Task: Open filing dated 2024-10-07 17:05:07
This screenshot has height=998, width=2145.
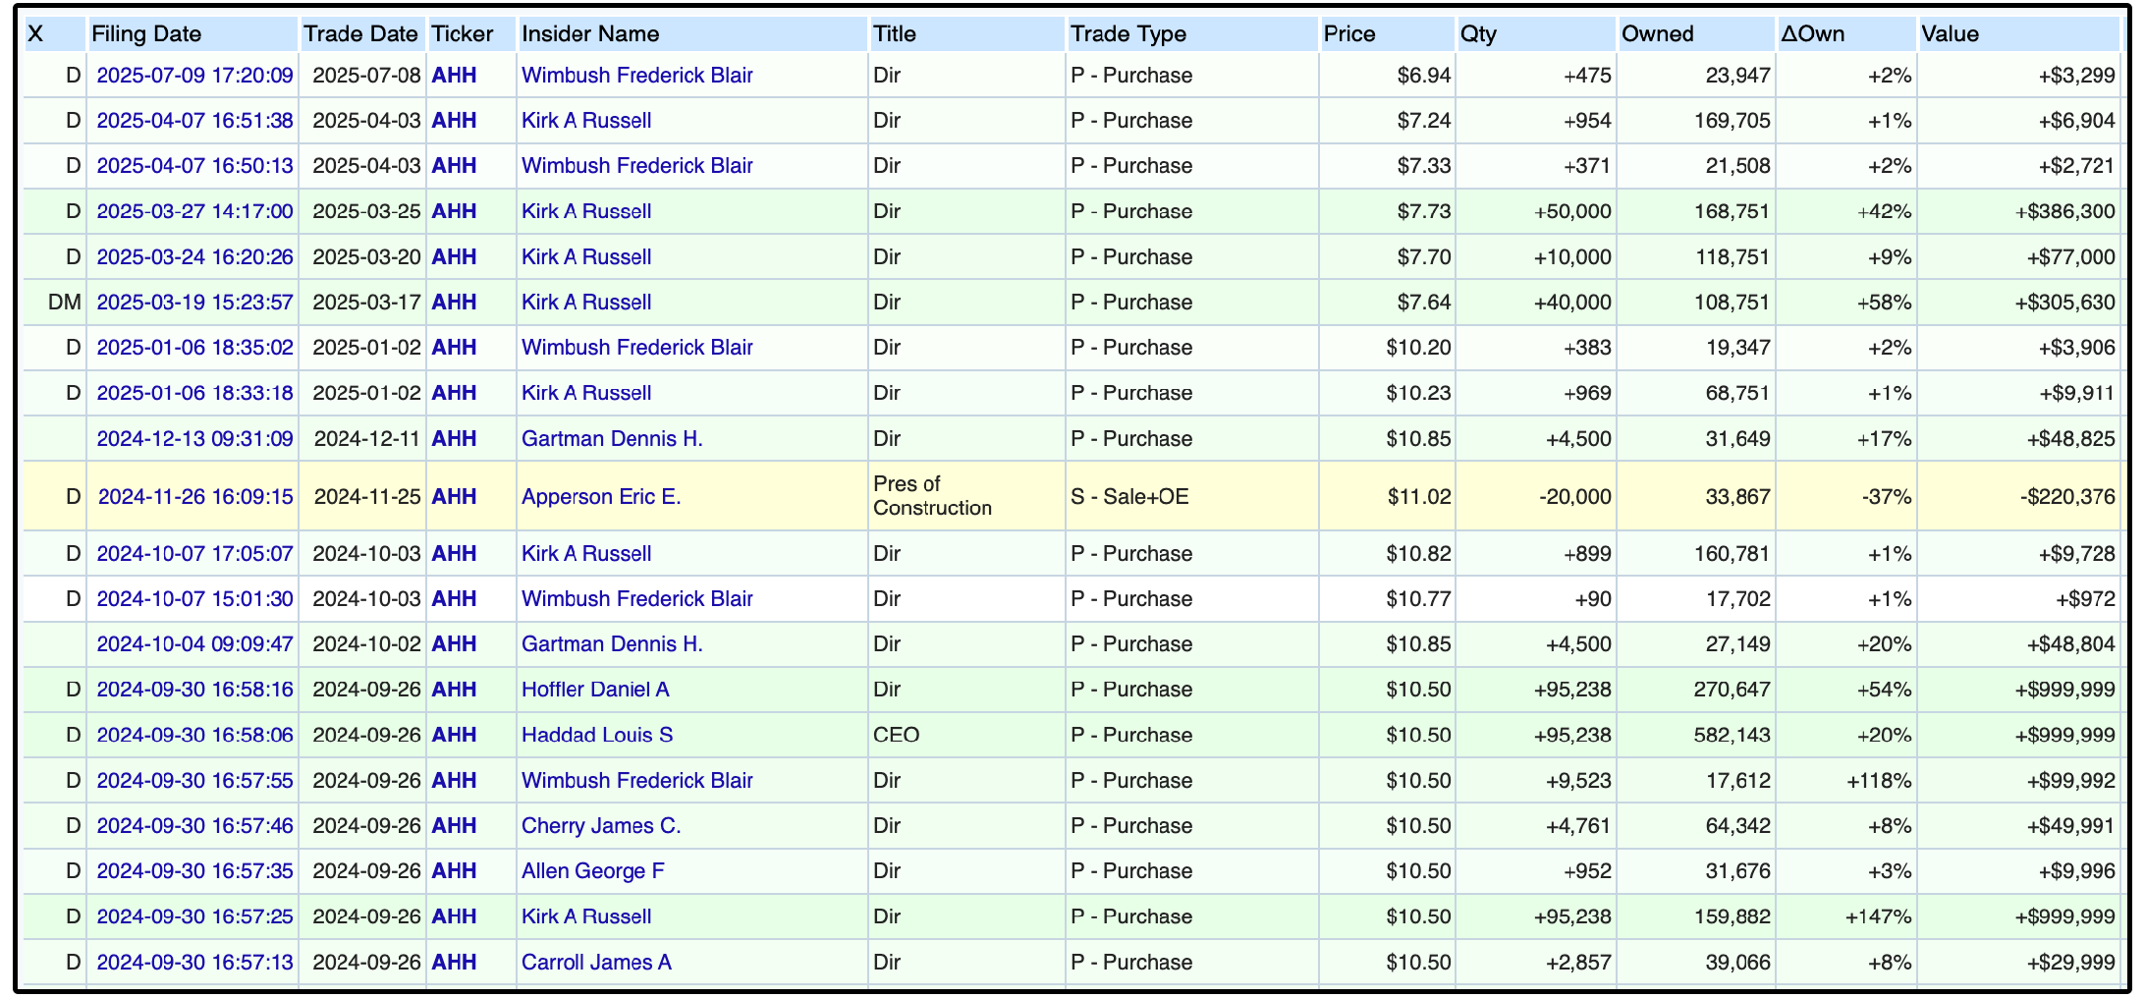Action: coord(194,554)
